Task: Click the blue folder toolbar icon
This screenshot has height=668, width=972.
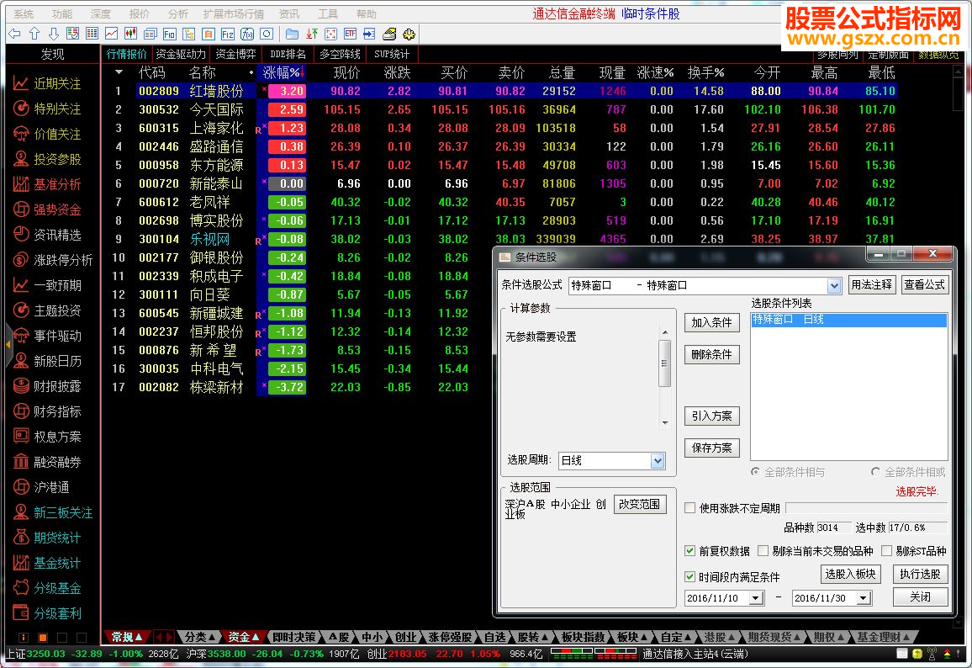Action: pos(292,34)
